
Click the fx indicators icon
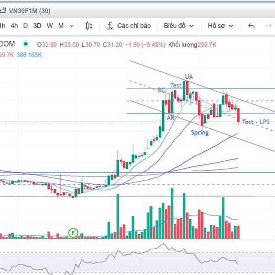coord(110,26)
